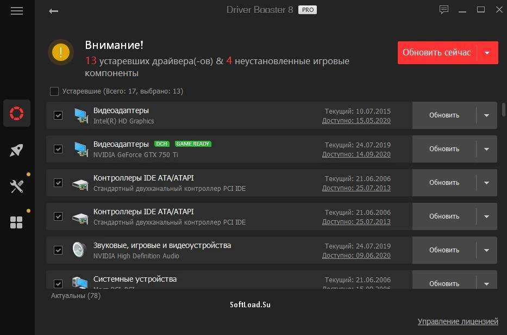
Task: Click the first IDE ATA/ATAPI controller icon
Action: 80,184
